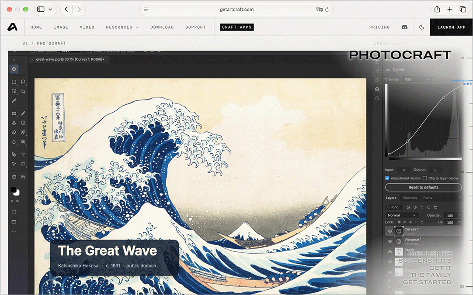Select the Eyedropper tool
This screenshot has height=295, width=473.
(x=14, y=101)
